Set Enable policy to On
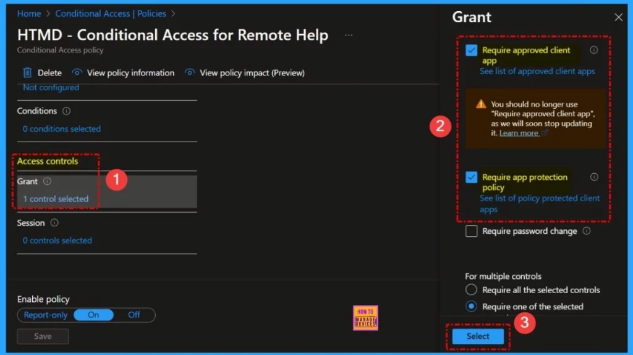 [x=93, y=315]
